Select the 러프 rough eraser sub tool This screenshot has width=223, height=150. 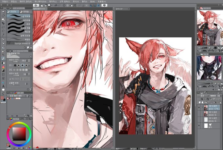tap(19, 24)
